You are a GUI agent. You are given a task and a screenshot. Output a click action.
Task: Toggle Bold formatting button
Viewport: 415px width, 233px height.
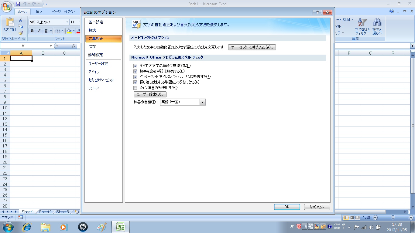tap(32, 31)
